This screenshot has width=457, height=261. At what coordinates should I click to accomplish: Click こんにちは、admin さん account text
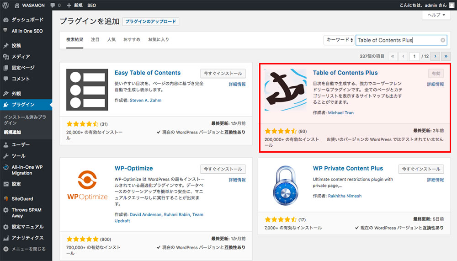[x=423, y=5]
